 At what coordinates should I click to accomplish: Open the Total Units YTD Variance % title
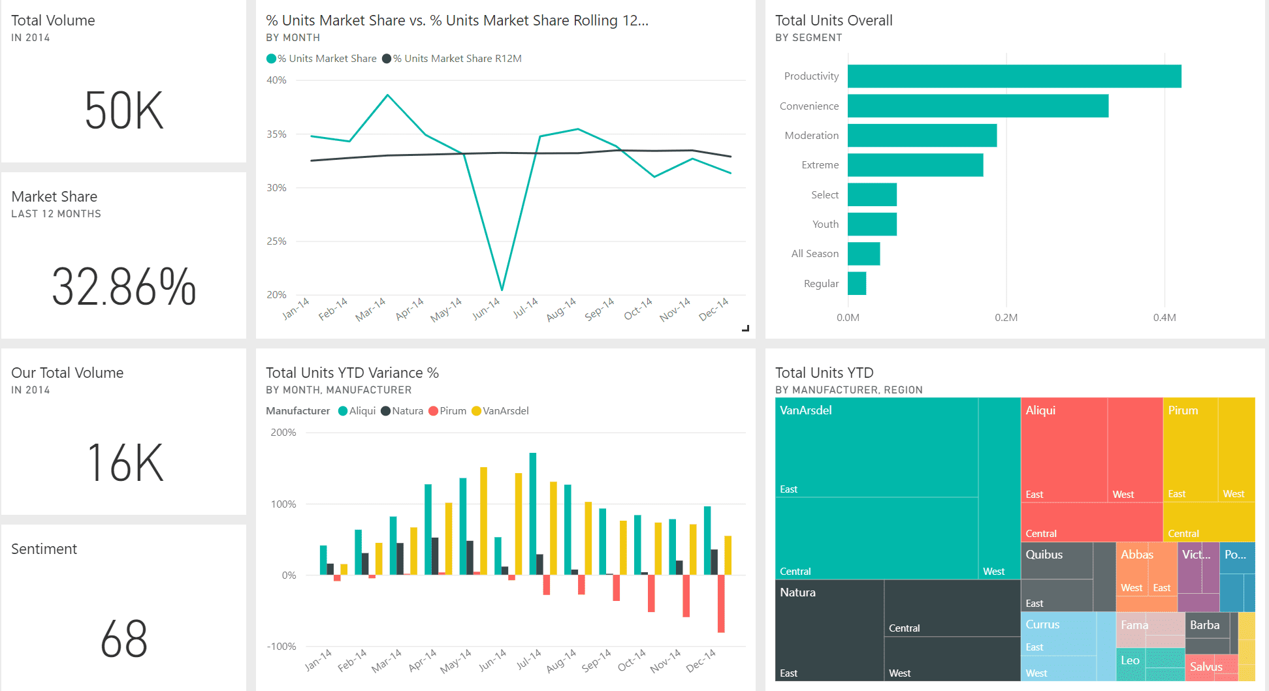click(352, 373)
